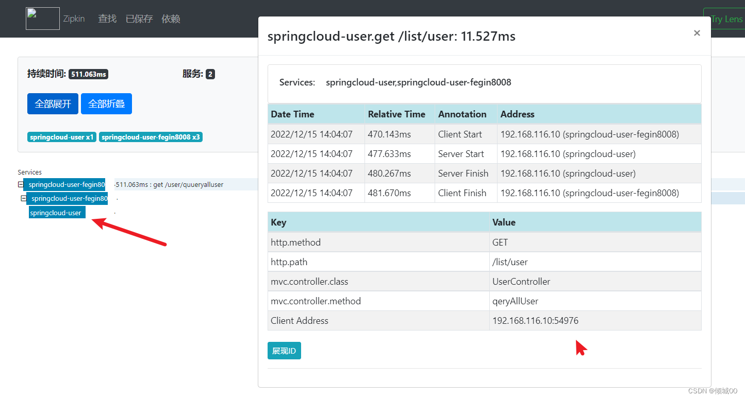Screen dimensions: 745x399
Task: Click the 477.633ms relative time cell
Action: 400,153
